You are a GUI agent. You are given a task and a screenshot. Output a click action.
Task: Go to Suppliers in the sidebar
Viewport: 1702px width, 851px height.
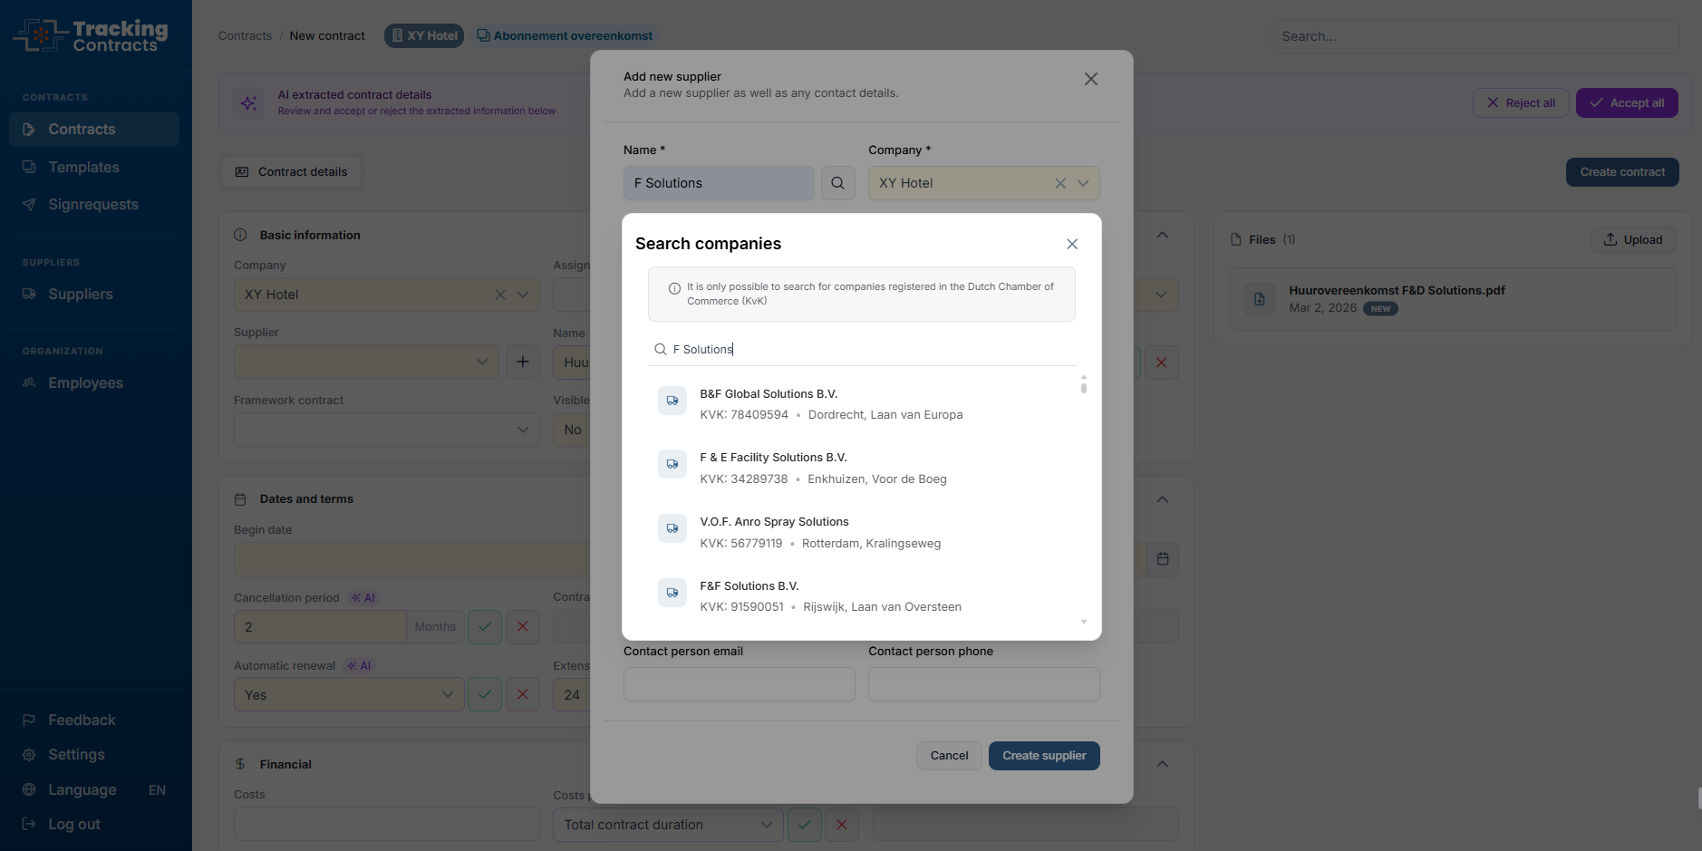click(81, 295)
